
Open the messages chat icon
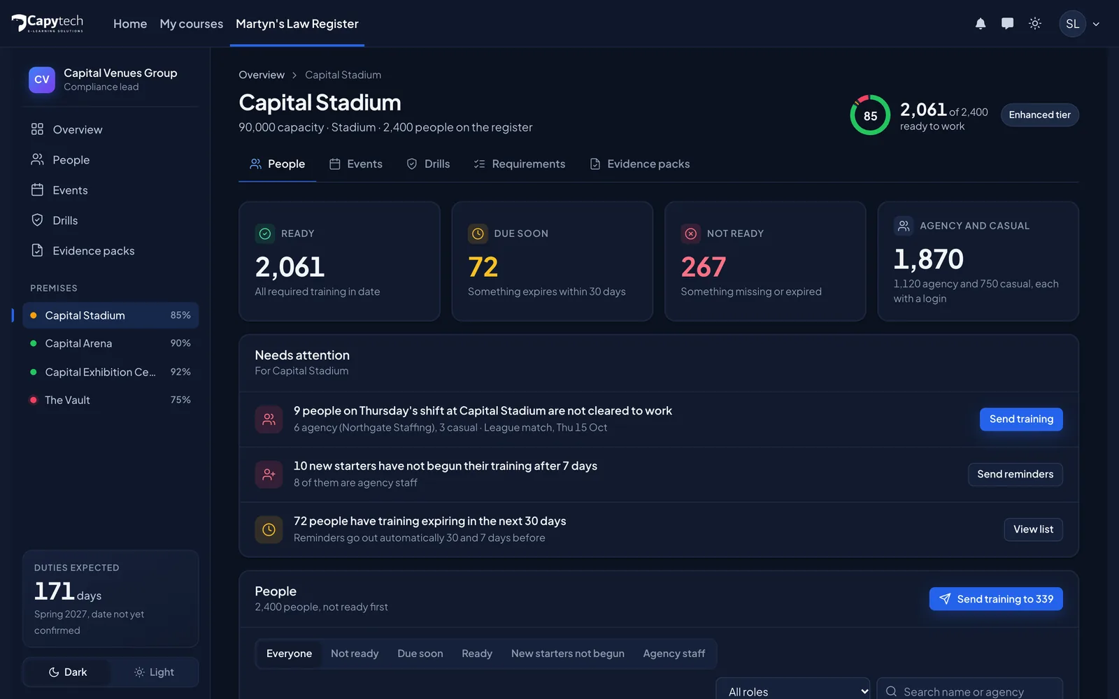coord(1007,24)
